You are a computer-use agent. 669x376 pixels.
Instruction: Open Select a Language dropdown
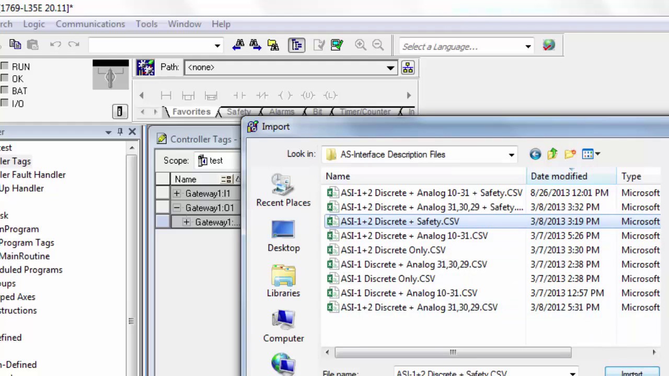(528, 46)
